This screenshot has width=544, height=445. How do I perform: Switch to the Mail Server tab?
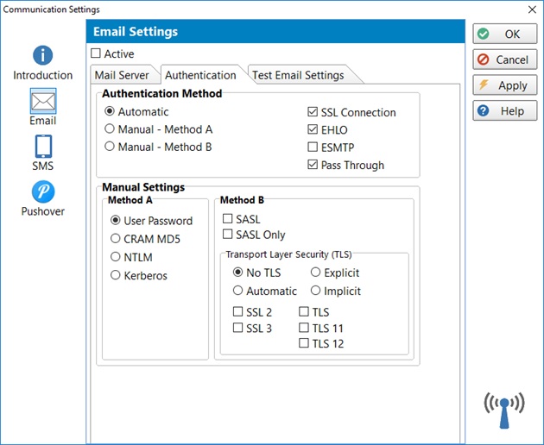[x=122, y=75]
